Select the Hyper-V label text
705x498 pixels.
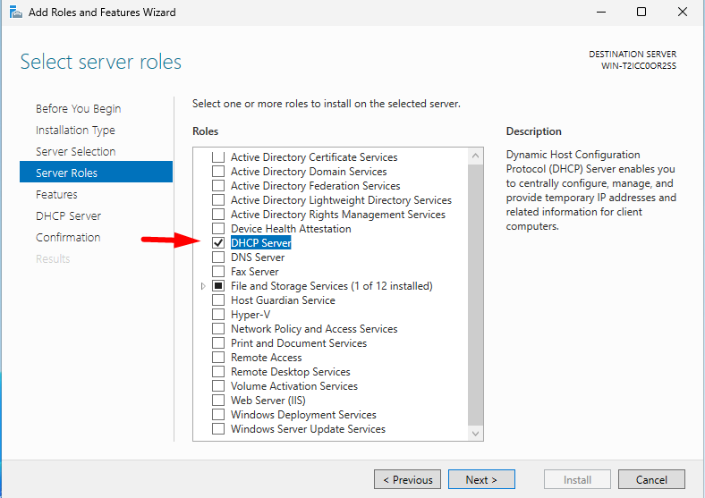251,315
